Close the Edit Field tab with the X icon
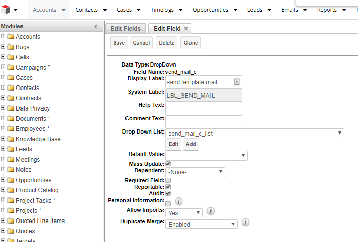The image size is (358, 242). 186,28
